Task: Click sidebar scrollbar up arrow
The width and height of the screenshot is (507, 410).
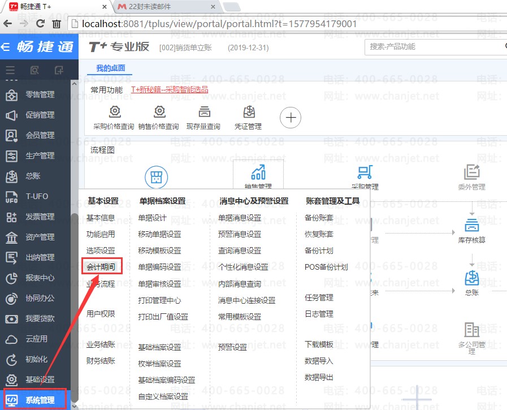Action: tap(75, 84)
